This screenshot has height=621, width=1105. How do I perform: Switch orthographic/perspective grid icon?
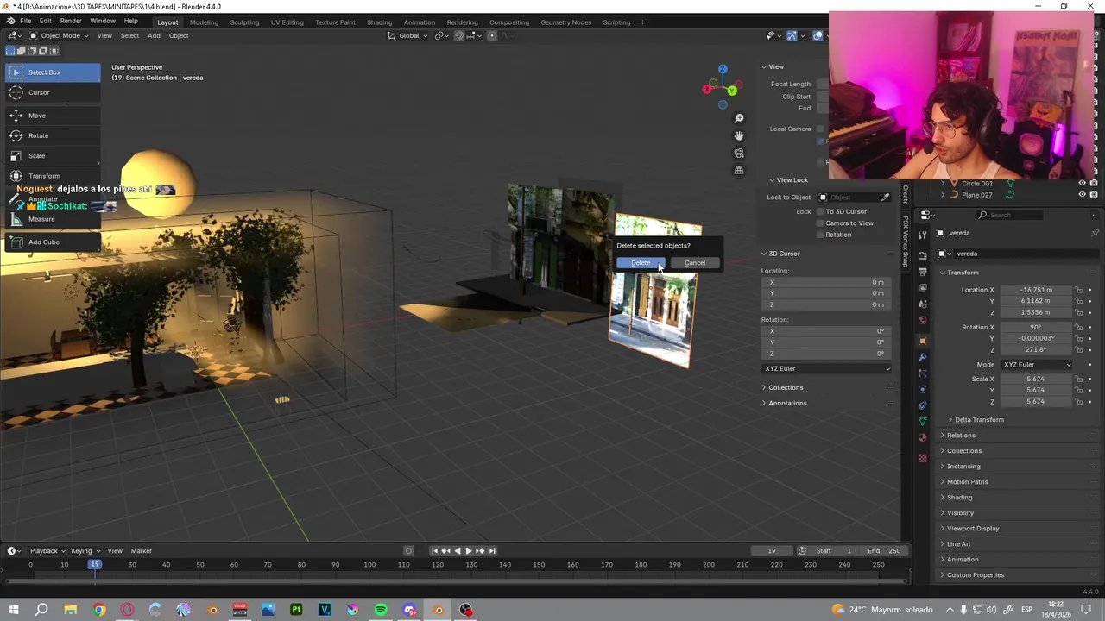[739, 170]
